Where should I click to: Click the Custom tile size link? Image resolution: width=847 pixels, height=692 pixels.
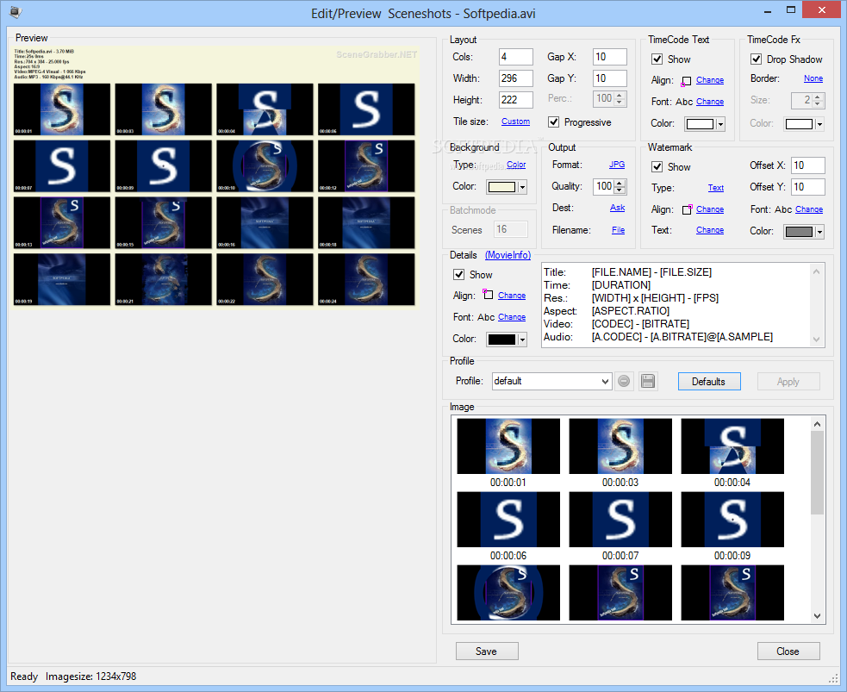(x=515, y=122)
